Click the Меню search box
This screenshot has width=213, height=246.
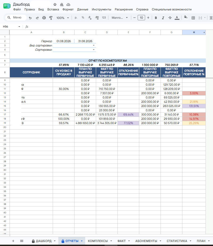click(16, 17)
